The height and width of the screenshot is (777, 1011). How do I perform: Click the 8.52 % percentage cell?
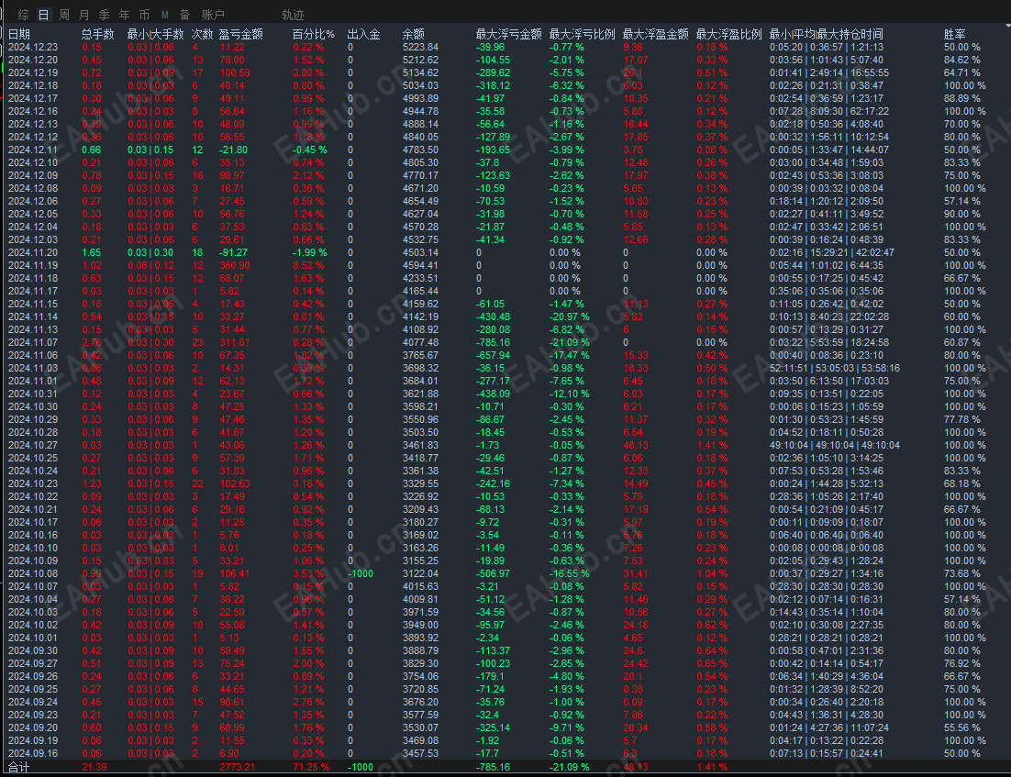(x=308, y=266)
